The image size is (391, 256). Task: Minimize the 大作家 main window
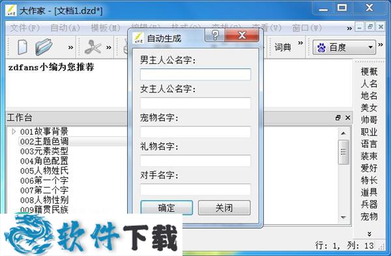click(x=323, y=8)
